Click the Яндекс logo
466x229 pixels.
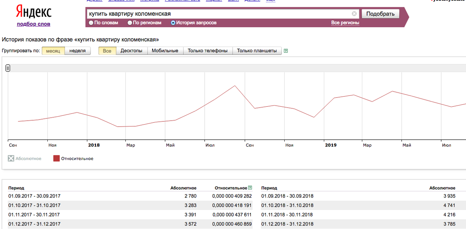[33, 12]
